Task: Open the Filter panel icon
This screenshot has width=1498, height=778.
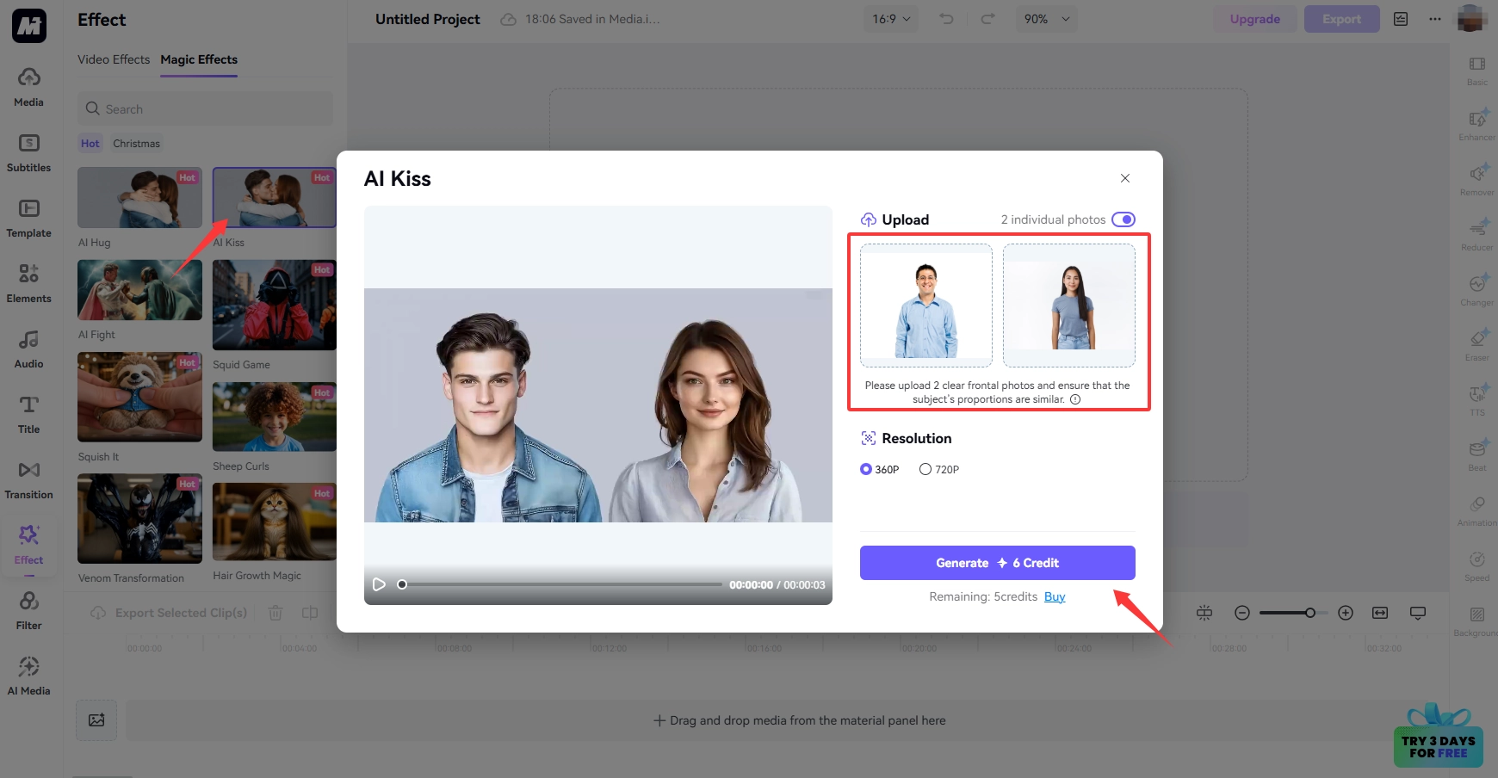Action: 28,601
